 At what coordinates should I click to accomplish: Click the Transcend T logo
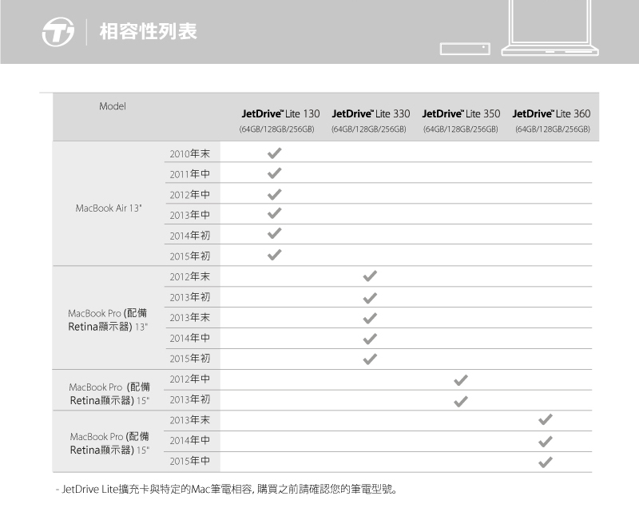pyautogui.click(x=58, y=32)
